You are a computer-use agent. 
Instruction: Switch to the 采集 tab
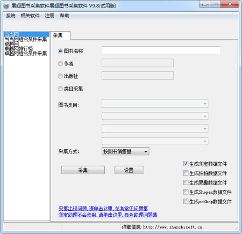[x=60, y=36]
